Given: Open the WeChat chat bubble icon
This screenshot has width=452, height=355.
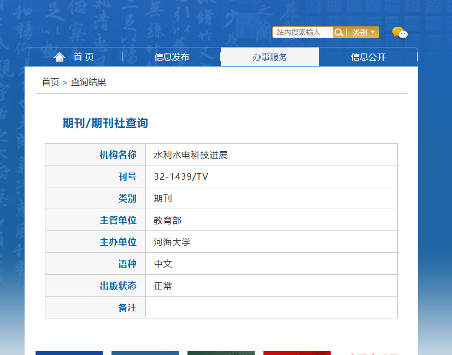Looking at the screenshot, I should click(400, 33).
